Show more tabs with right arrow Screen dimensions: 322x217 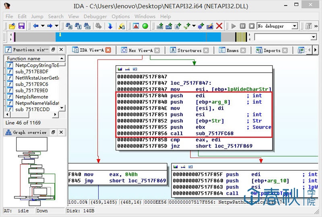(x=315, y=50)
